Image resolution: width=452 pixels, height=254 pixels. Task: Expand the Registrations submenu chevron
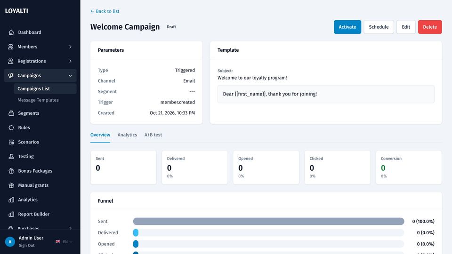click(70, 61)
